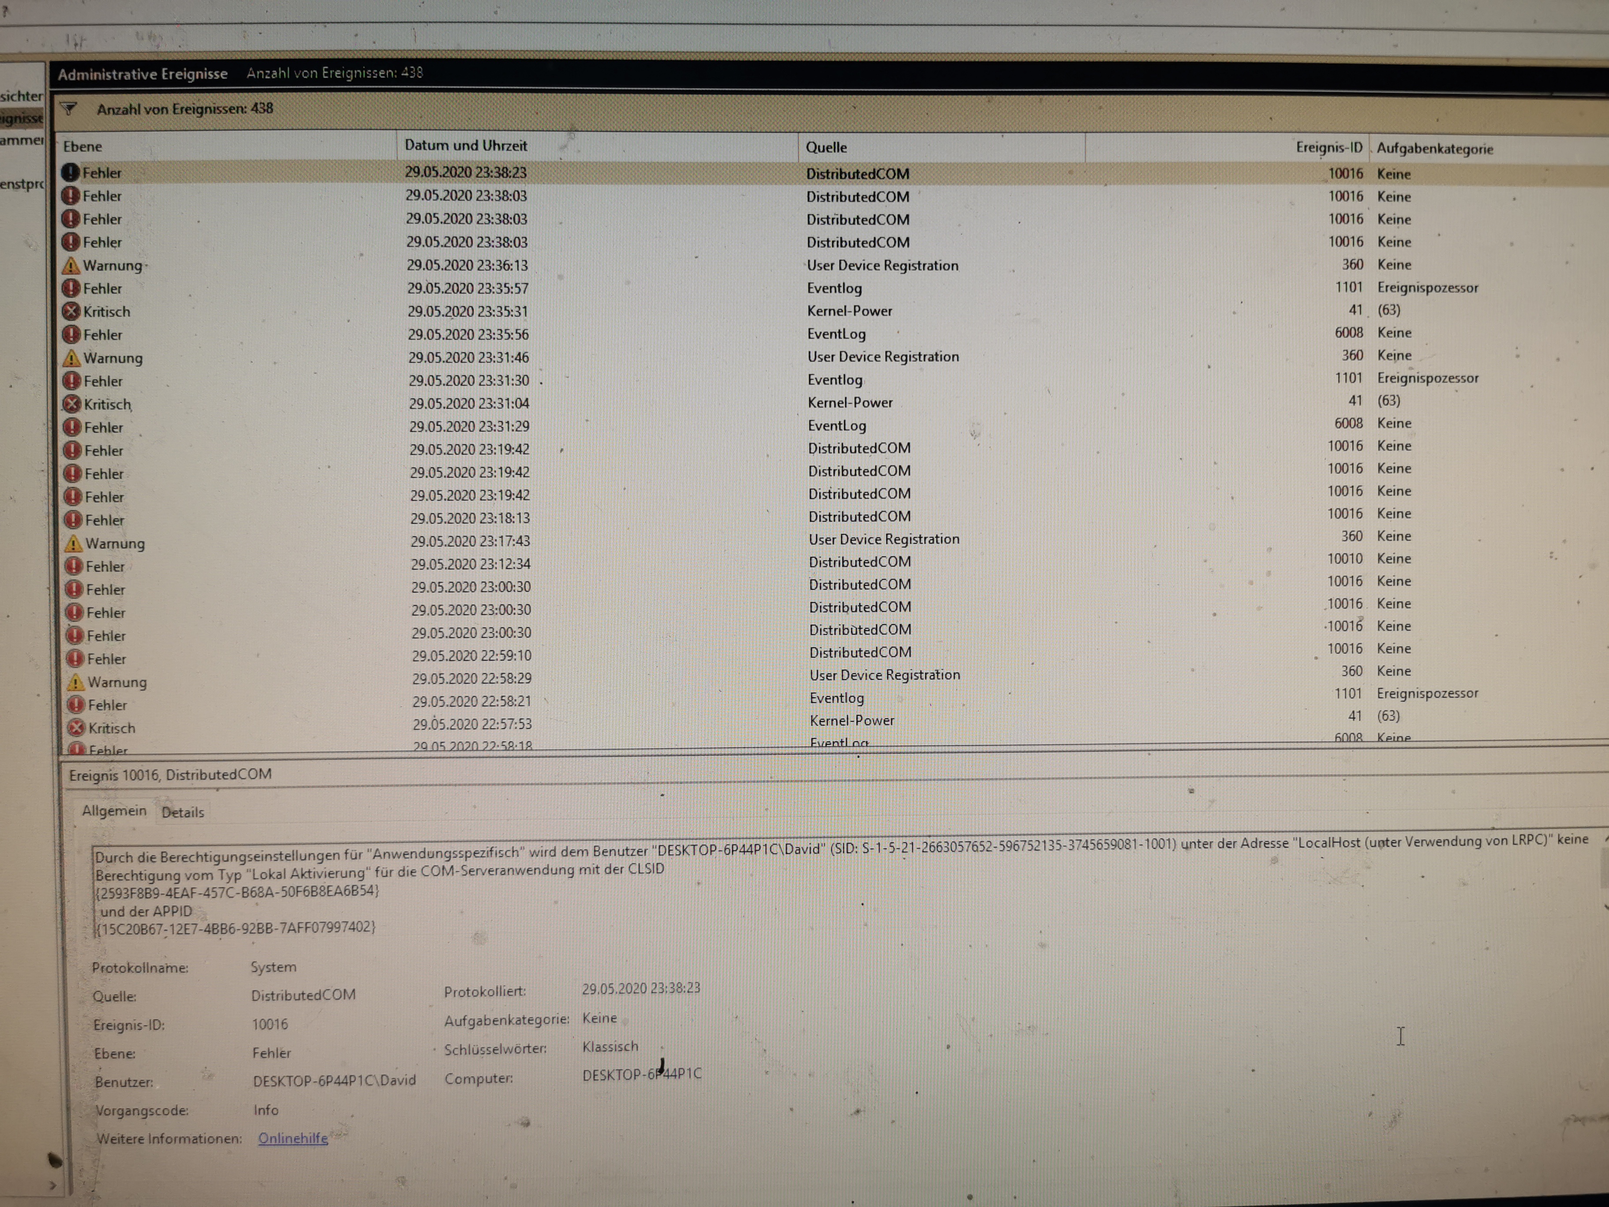Switch to the Details tab
The height and width of the screenshot is (1207, 1609).
pyautogui.click(x=183, y=813)
